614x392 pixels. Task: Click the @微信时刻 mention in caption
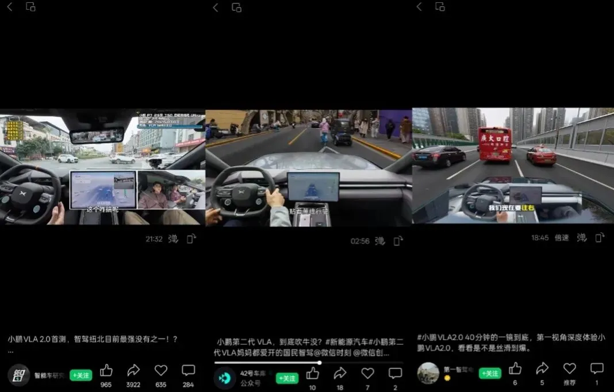coord(332,352)
